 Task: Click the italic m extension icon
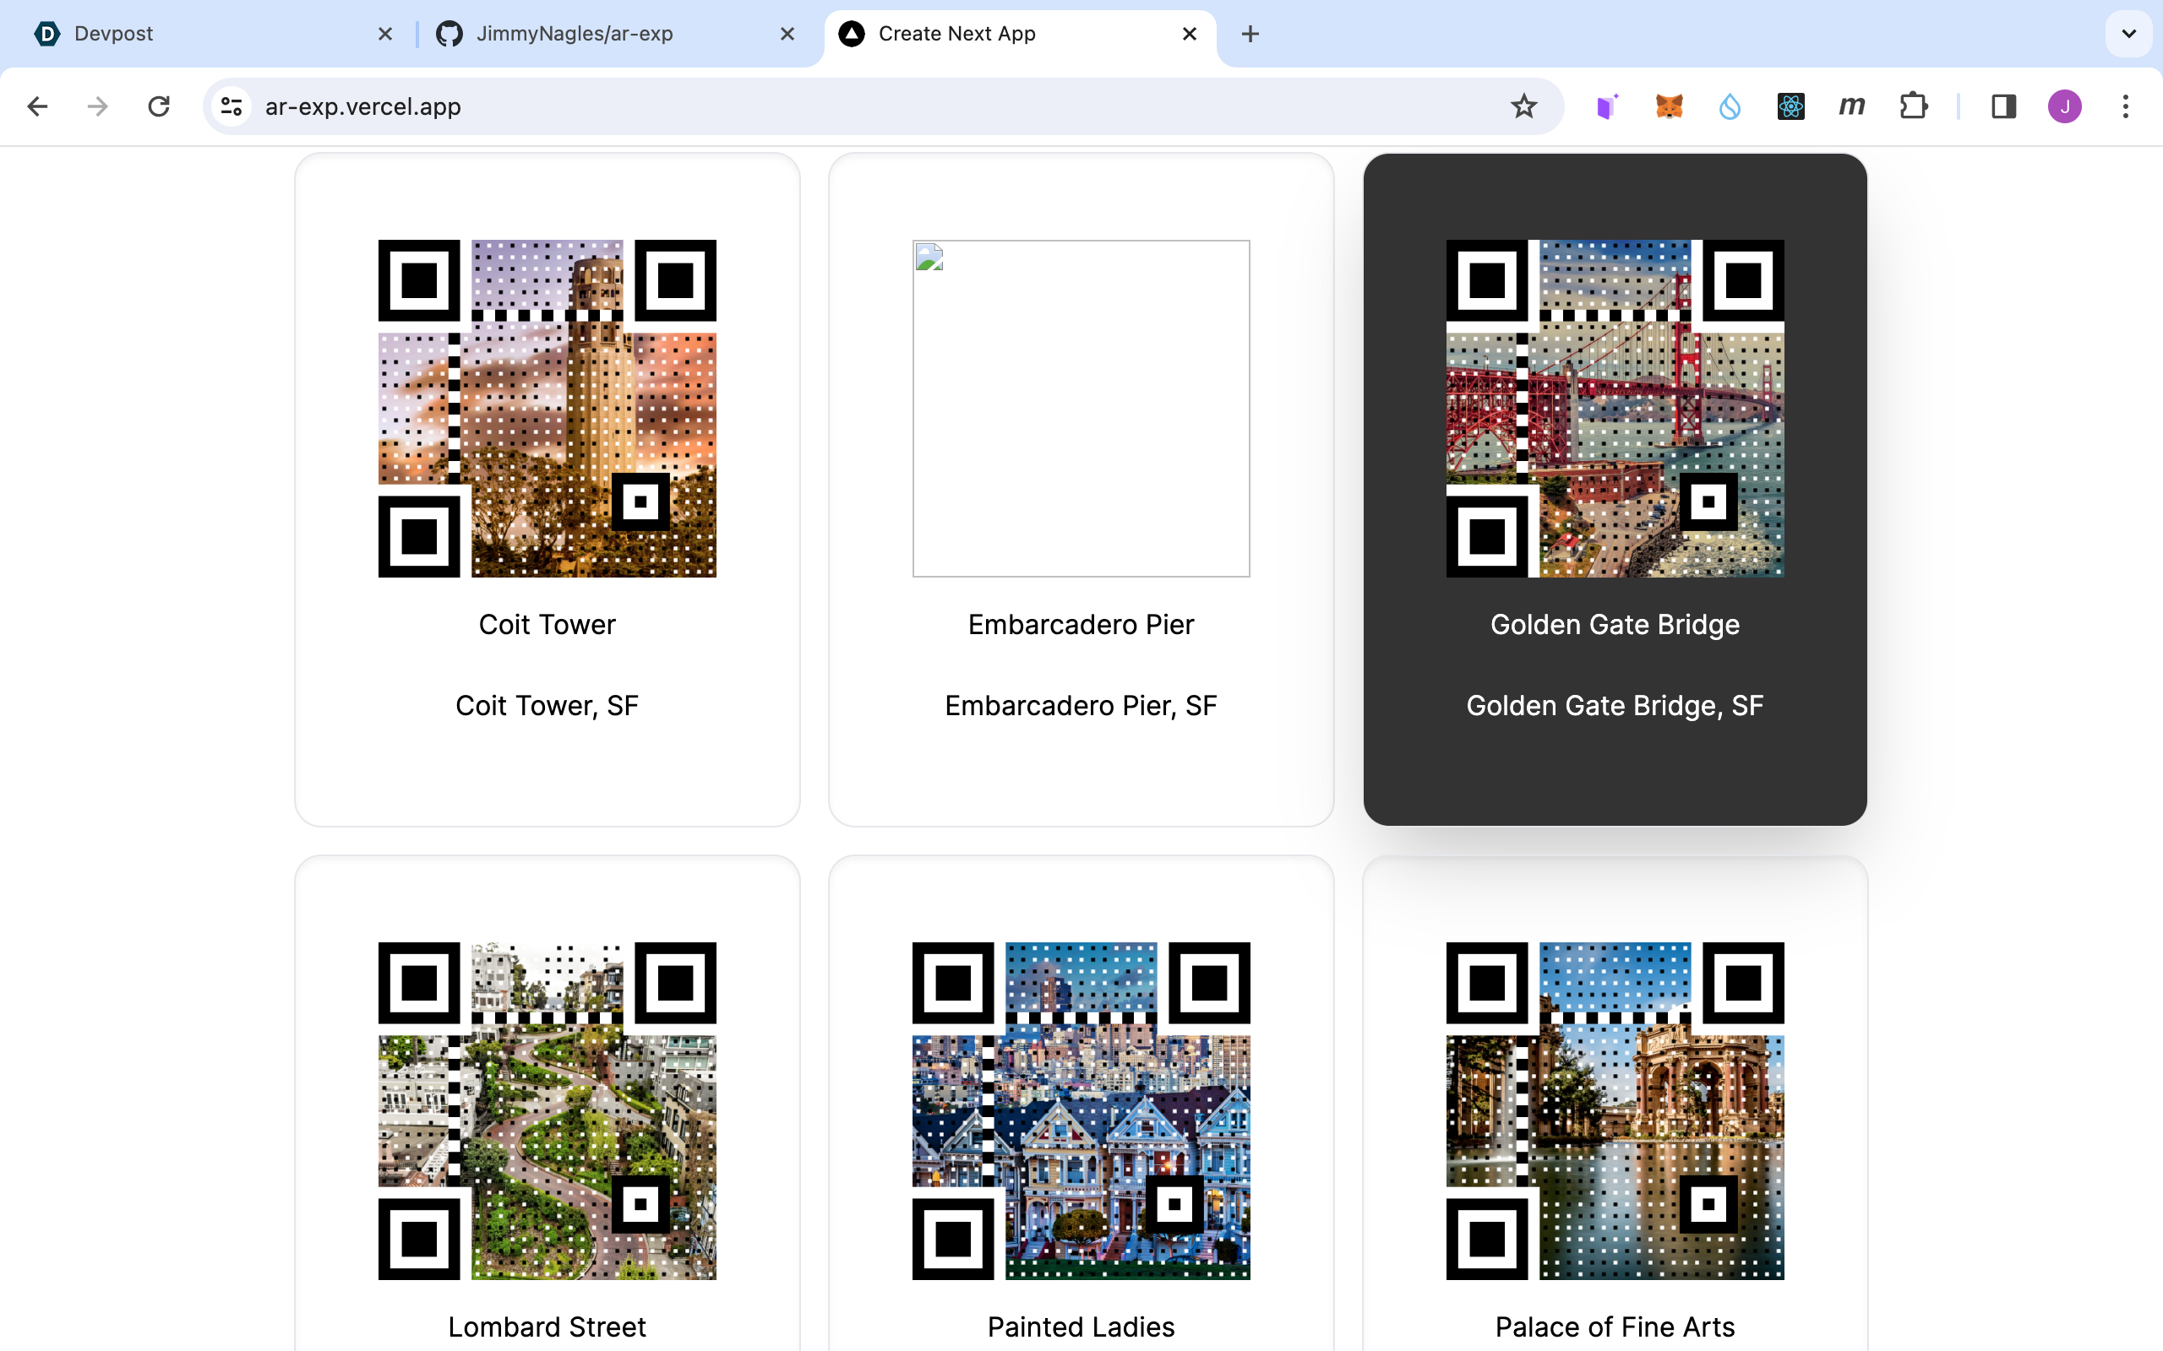click(1851, 106)
